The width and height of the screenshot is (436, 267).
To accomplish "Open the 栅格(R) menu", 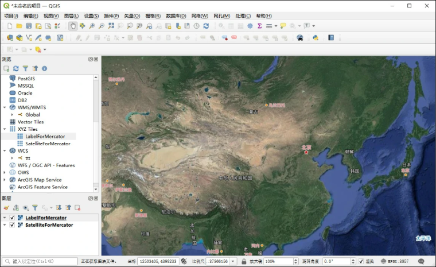I will 153,16.
